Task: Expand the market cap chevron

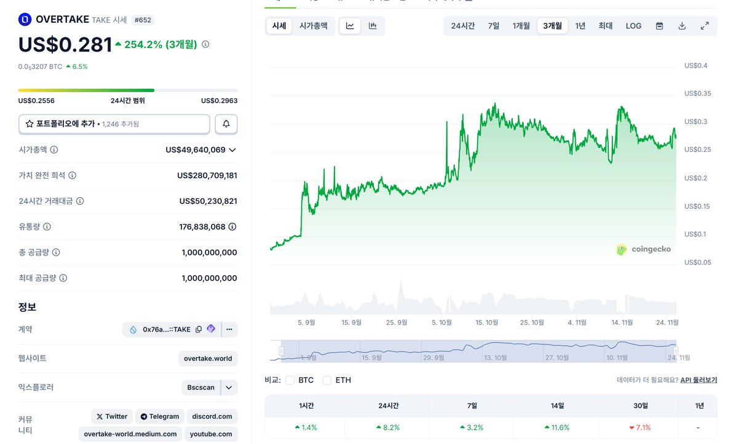Action: click(232, 150)
